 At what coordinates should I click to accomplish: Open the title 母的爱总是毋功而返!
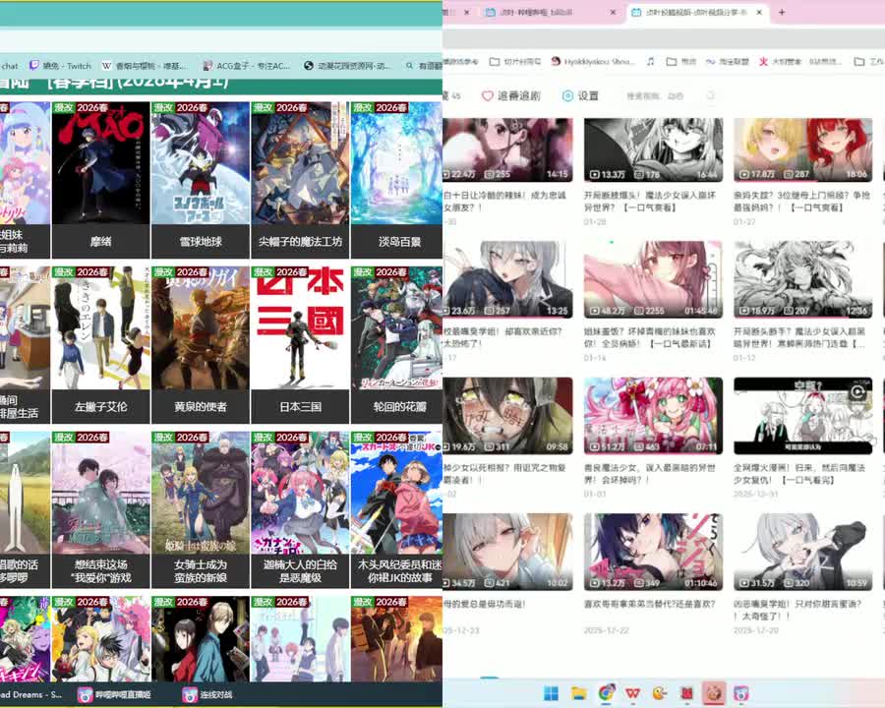(484, 604)
